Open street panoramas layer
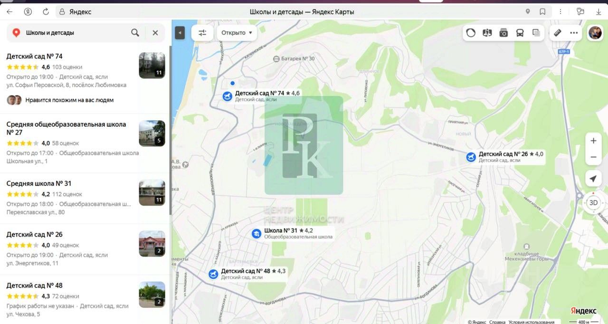Screen dimensions: 608x324 (487, 33)
